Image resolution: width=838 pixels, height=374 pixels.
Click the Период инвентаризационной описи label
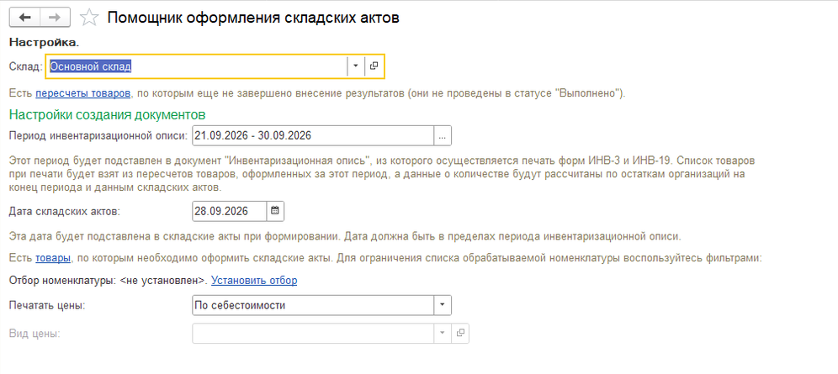pos(99,135)
